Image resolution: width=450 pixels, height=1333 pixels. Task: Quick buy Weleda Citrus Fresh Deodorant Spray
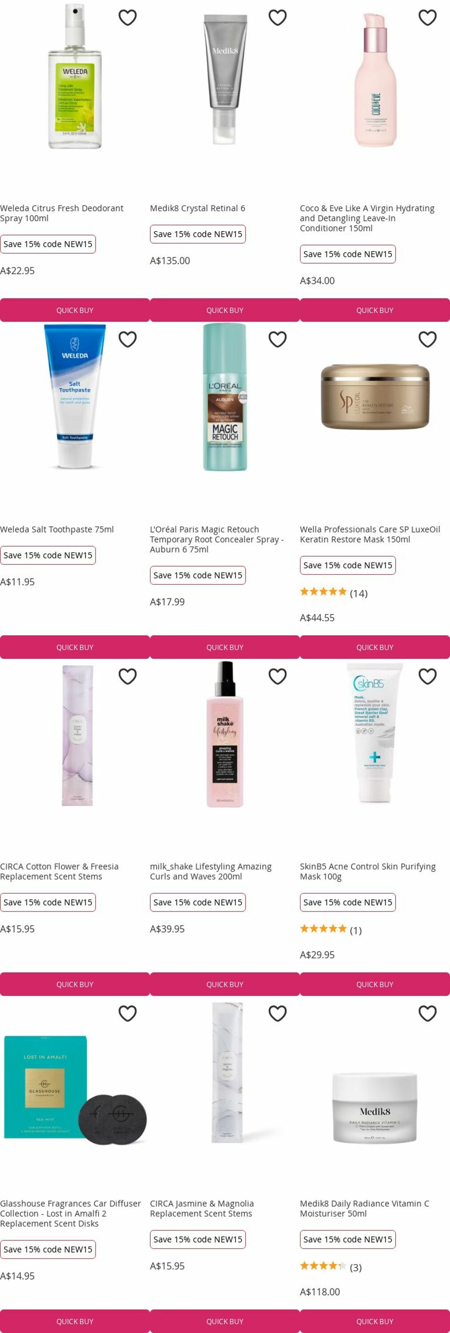[x=75, y=310]
